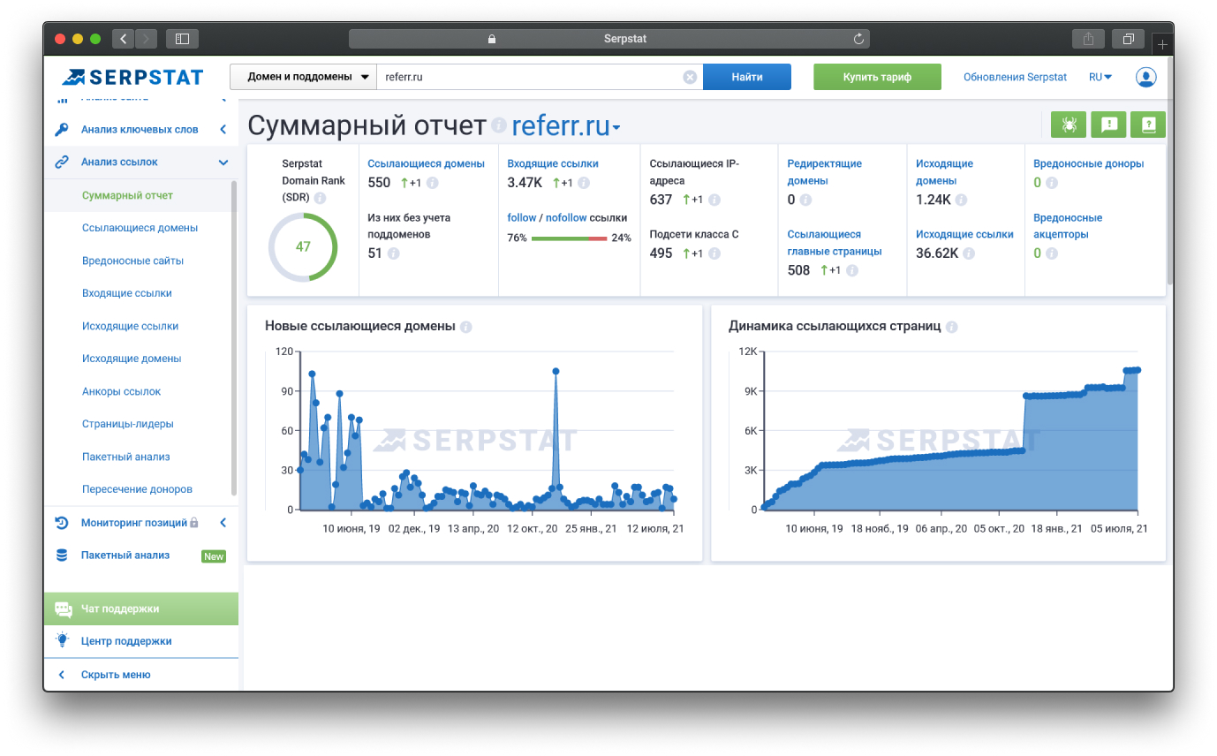The image size is (1217, 756).
Task: Open the nofollow links link
Action: (x=566, y=217)
